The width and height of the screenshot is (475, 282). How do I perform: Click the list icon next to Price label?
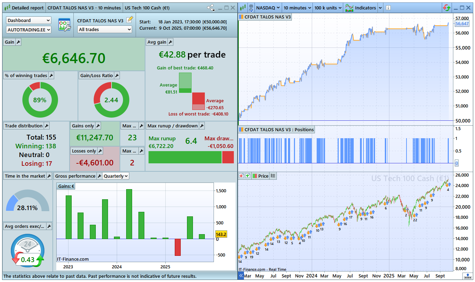pyautogui.click(x=273, y=176)
